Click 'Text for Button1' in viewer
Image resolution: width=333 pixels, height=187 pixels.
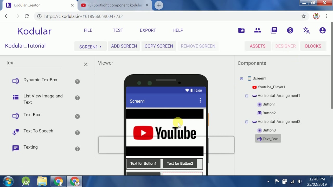click(x=143, y=164)
